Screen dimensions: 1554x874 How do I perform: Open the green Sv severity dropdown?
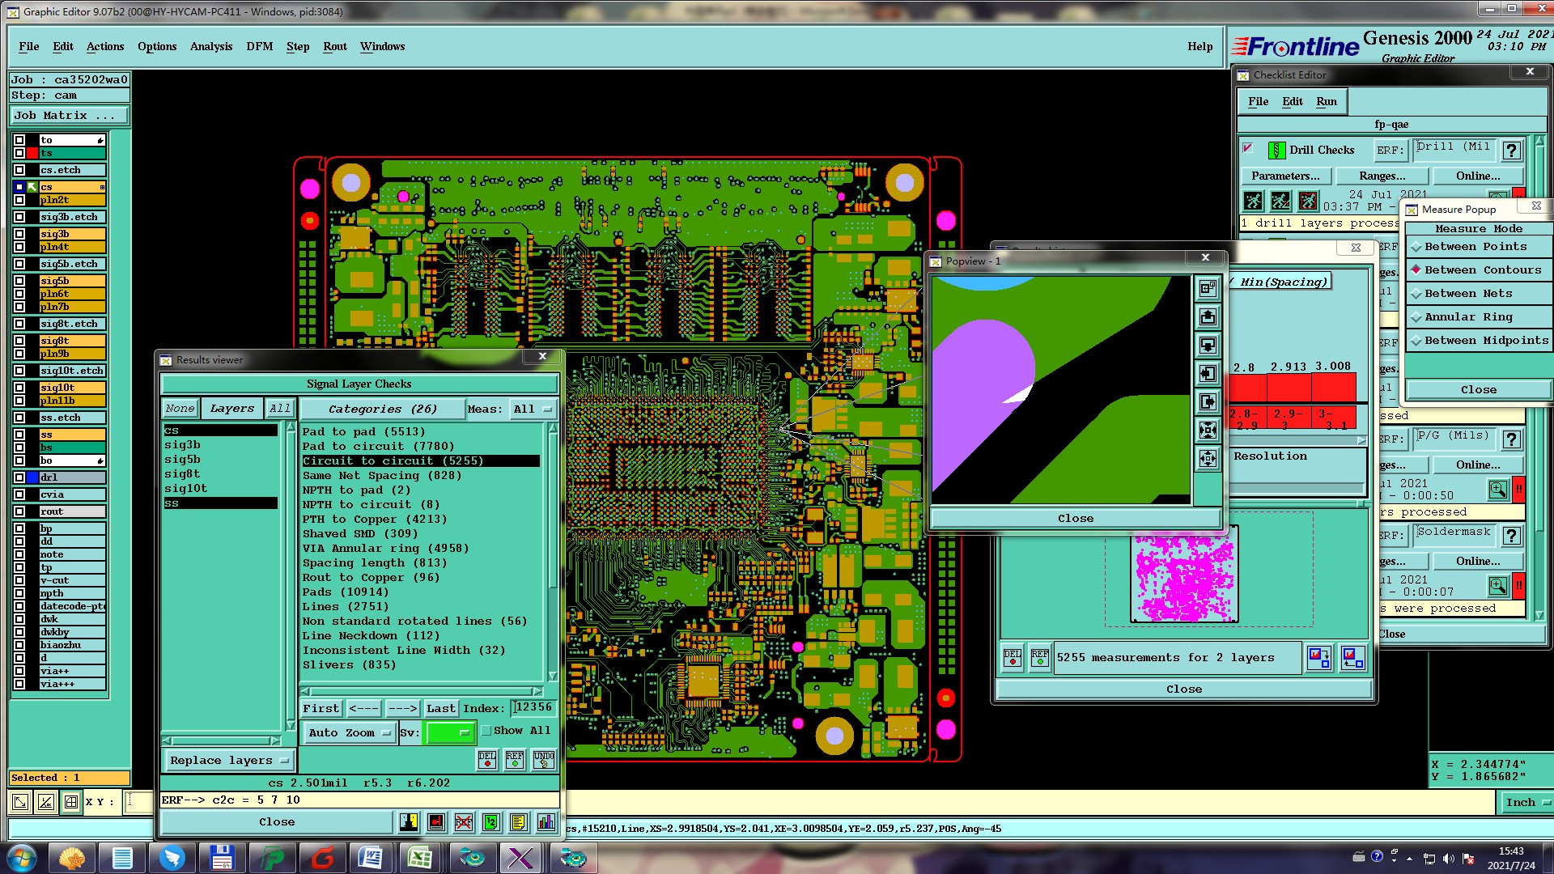pyautogui.click(x=449, y=733)
